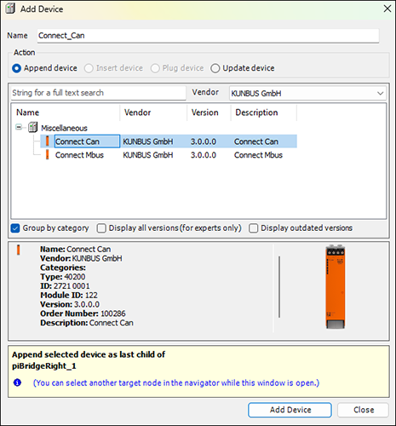Close the Add Device dialog with X

[387, 9]
